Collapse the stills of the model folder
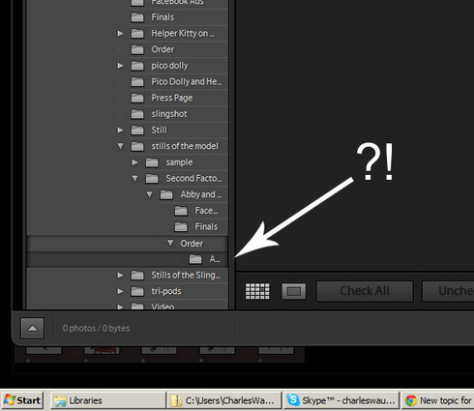This screenshot has height=411, width=474. (121, 146)
